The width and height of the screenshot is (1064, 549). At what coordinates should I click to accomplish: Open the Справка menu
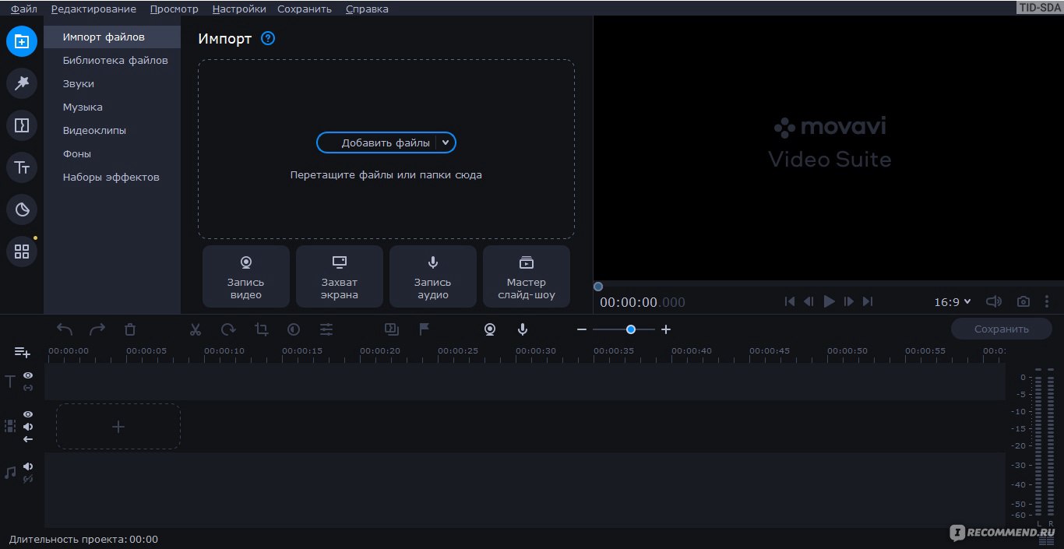pyautogui.click(x=367, y=9)
